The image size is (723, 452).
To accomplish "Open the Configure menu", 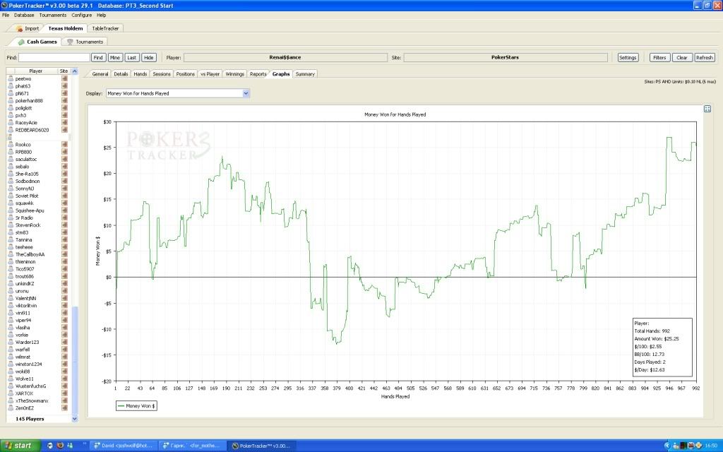I will click(x=81, y=15).
